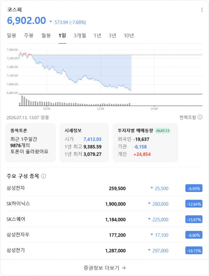Image resolution: width=209 pixels, height=276 pixels.
Task: Select the 10년 chart range
Action: coord(129,36)
